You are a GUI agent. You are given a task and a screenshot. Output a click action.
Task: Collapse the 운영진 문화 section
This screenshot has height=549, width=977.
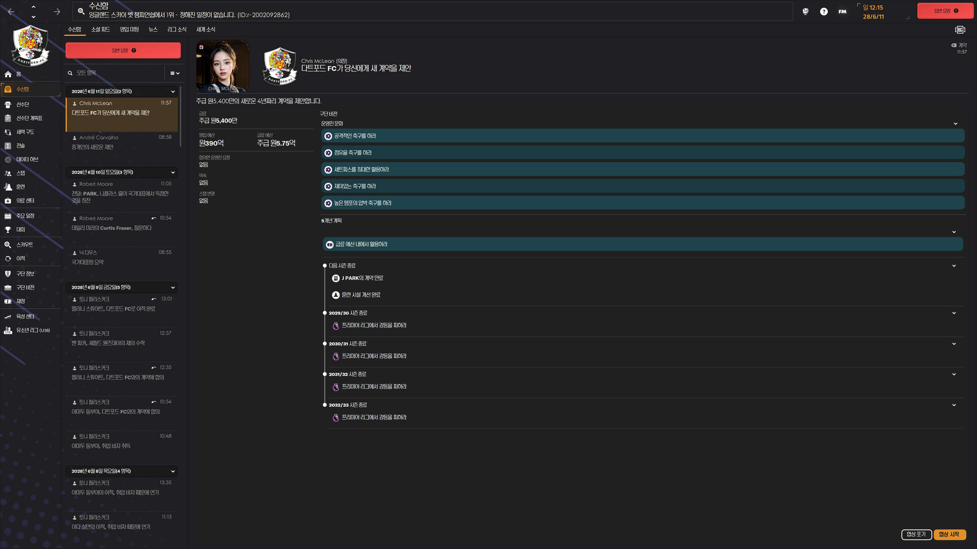(955, 124)
